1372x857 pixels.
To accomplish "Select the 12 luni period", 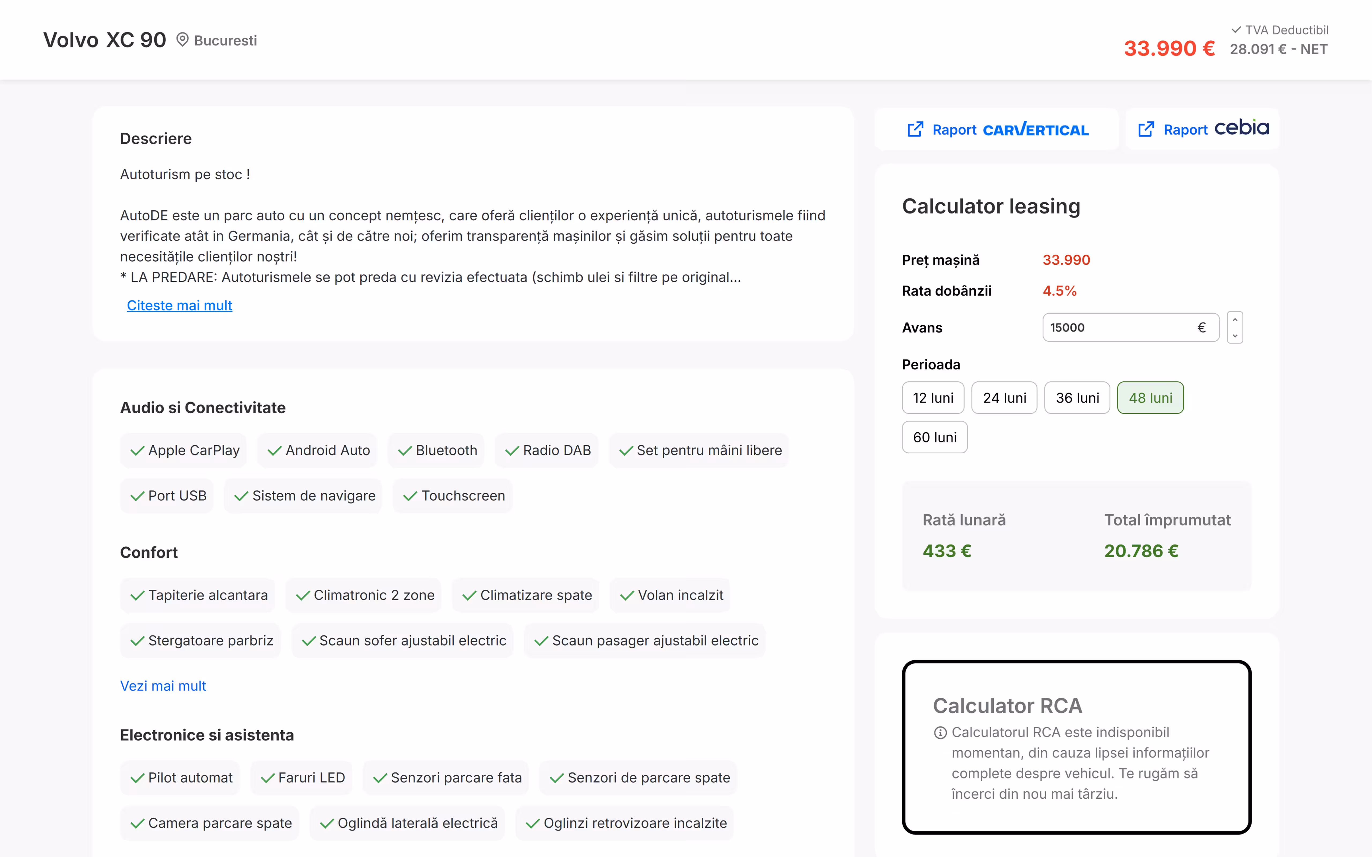I will pos(933,398).
